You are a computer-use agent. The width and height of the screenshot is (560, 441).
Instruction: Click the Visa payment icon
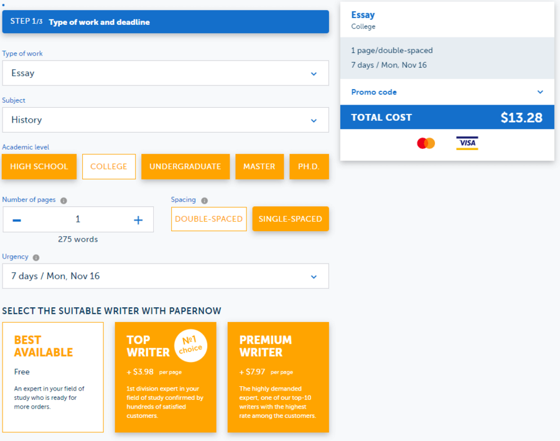point(467,143)
